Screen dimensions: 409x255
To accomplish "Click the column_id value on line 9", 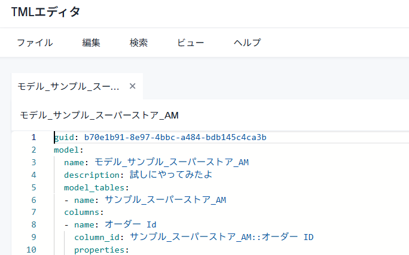I will [221, 237].
